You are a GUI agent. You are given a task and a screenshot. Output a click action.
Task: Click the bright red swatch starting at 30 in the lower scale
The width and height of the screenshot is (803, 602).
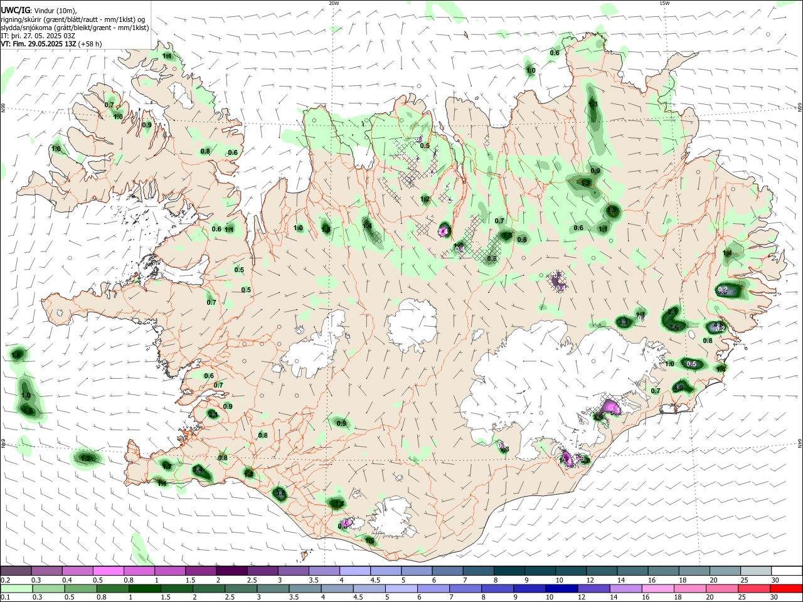click(786, 588)
